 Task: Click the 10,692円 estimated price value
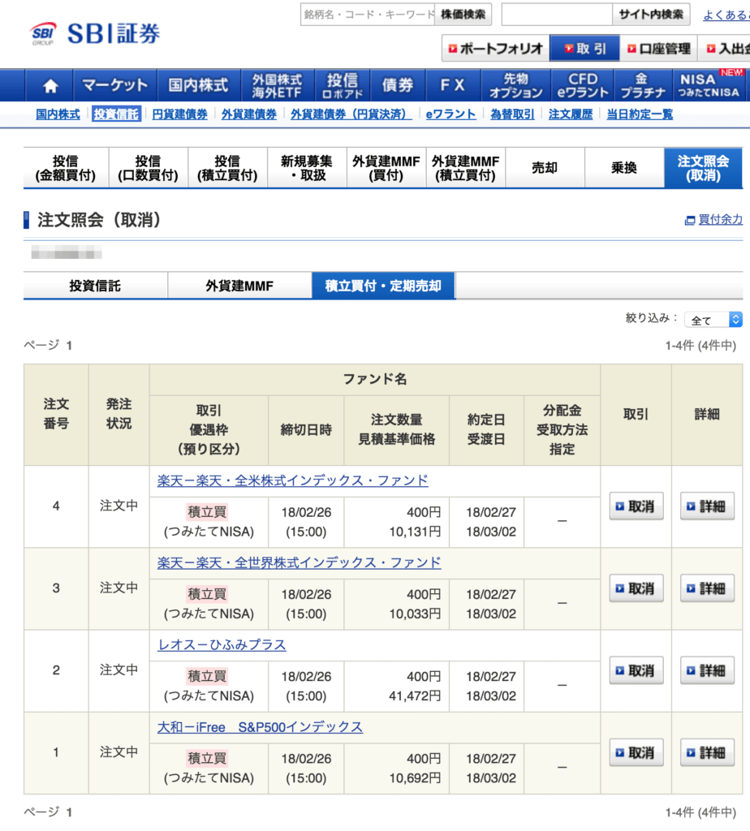[415, 778]
